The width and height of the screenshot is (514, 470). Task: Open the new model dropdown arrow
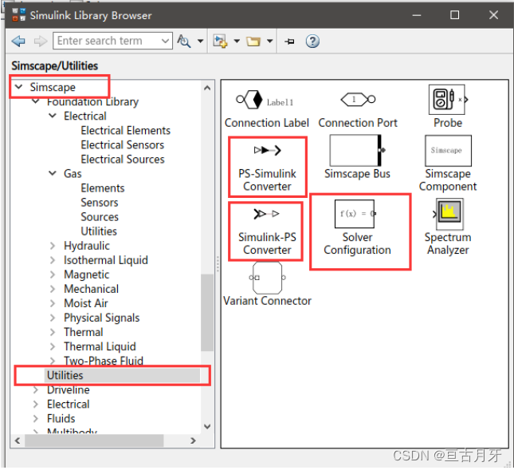(x=237, y=41)
